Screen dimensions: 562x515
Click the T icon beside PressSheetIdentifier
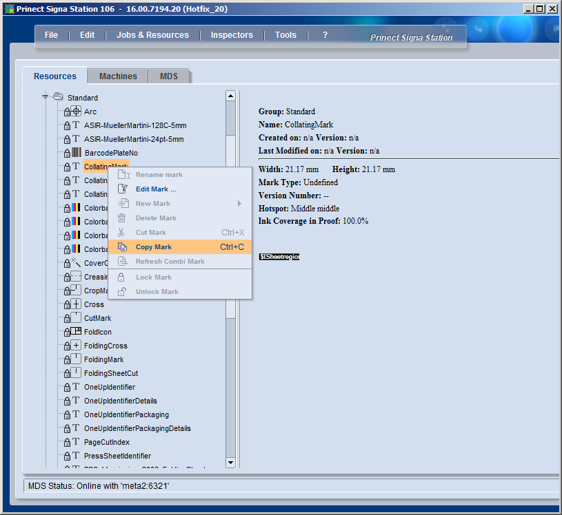pos(76,455)
